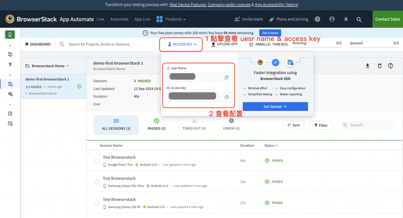Go to DASHBOARD
This screenshot has width=403, height=218.
38,44
